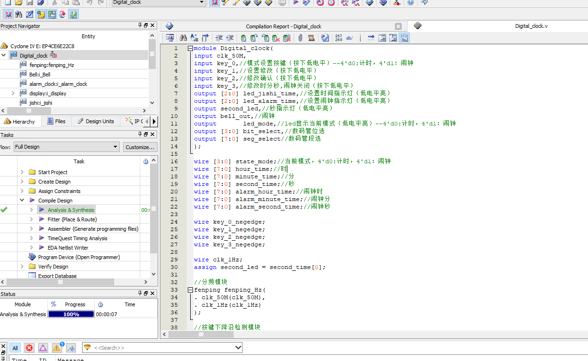
Task: Click the Stop Processing icon
Action: [x=282, y=2]
